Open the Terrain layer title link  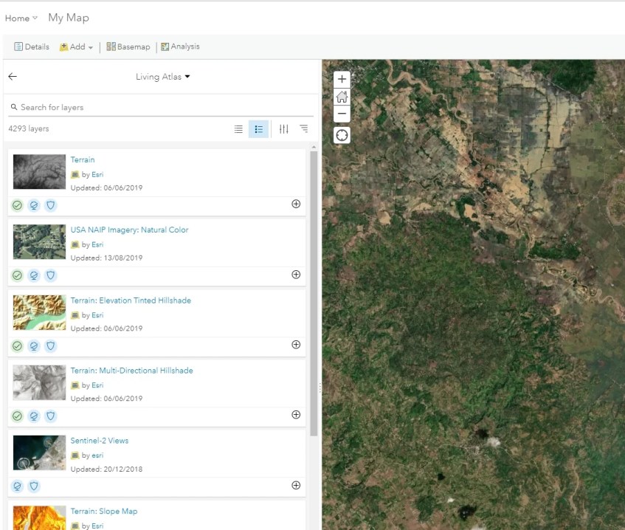coord(83,159)
